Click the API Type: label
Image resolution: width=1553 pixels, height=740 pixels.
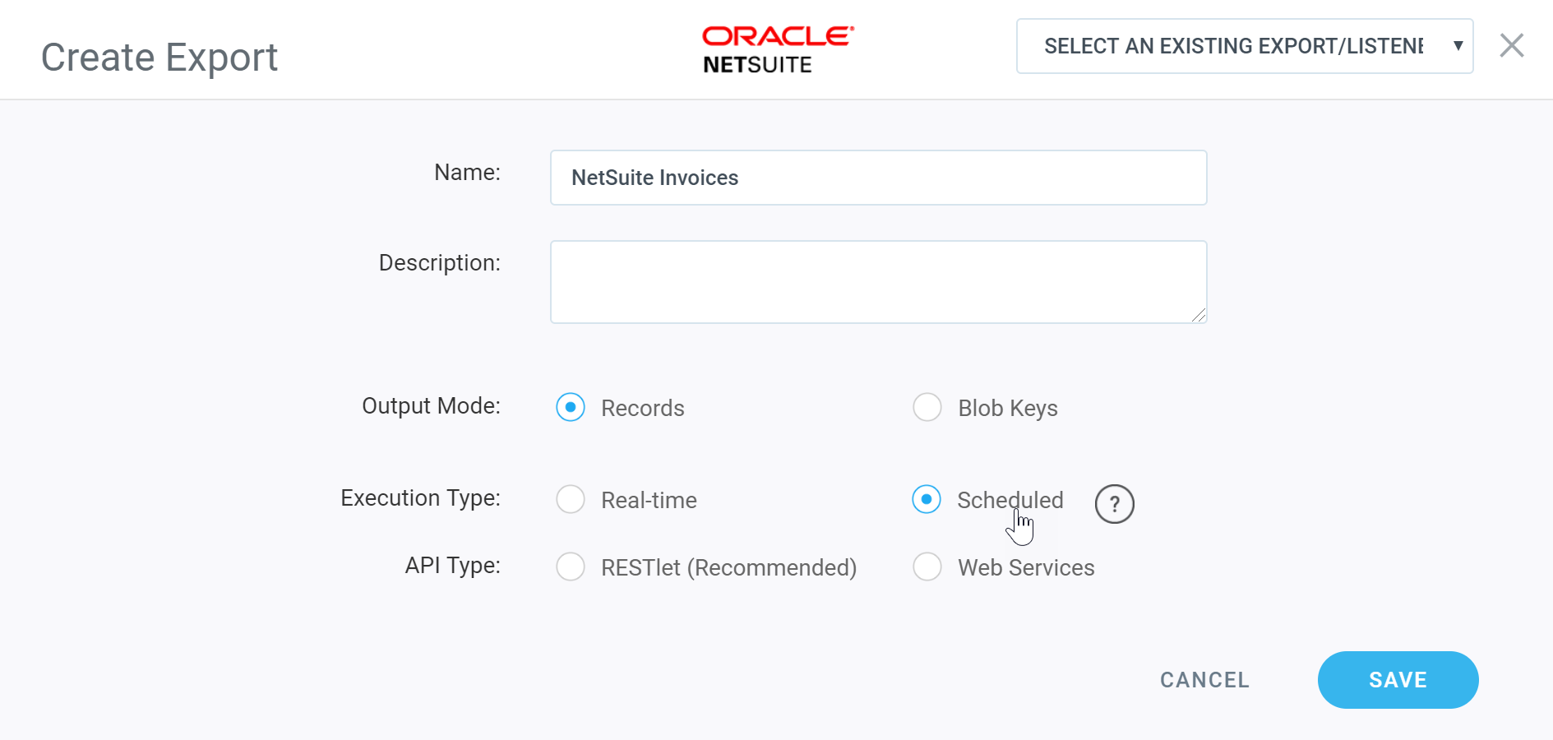point(452,566)
